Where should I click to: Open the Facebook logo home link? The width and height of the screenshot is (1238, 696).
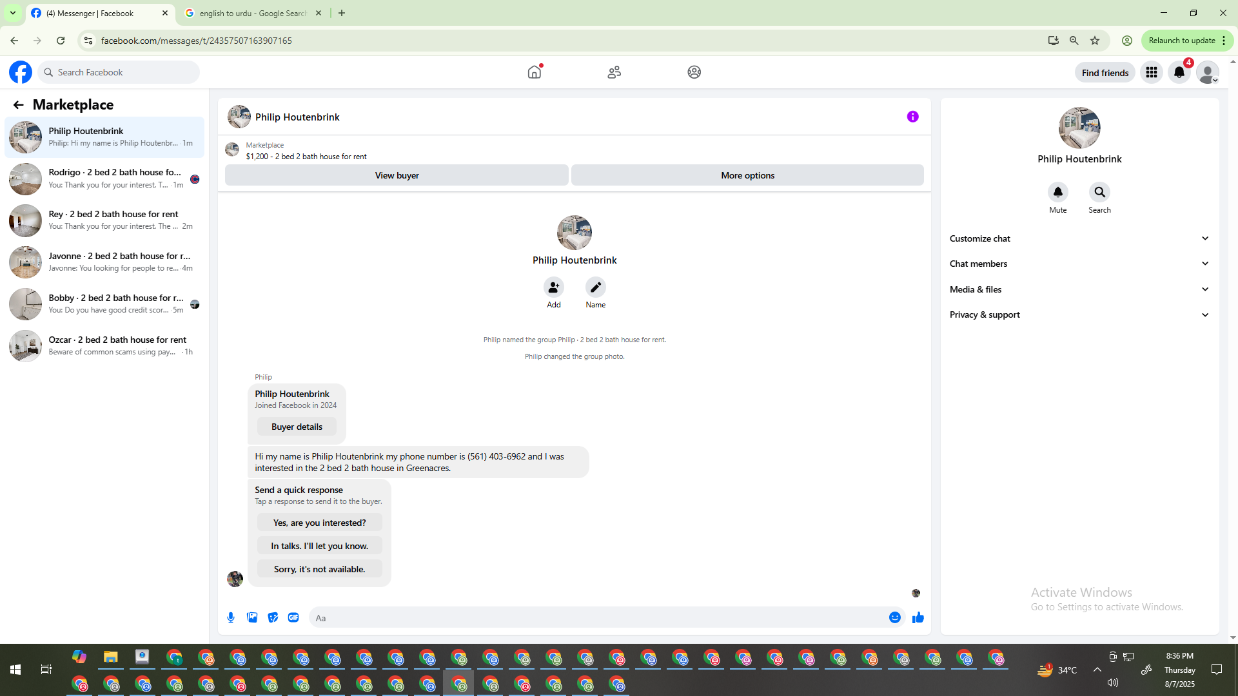pos(21,72)
